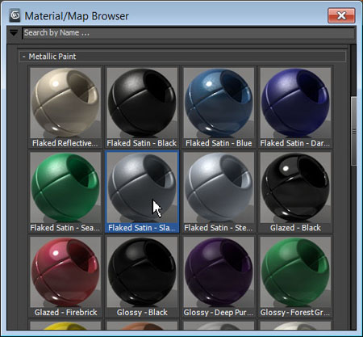Click the vertical scrollbar thumb
Screen dimensions: 363x337
(x=354, y=131)
